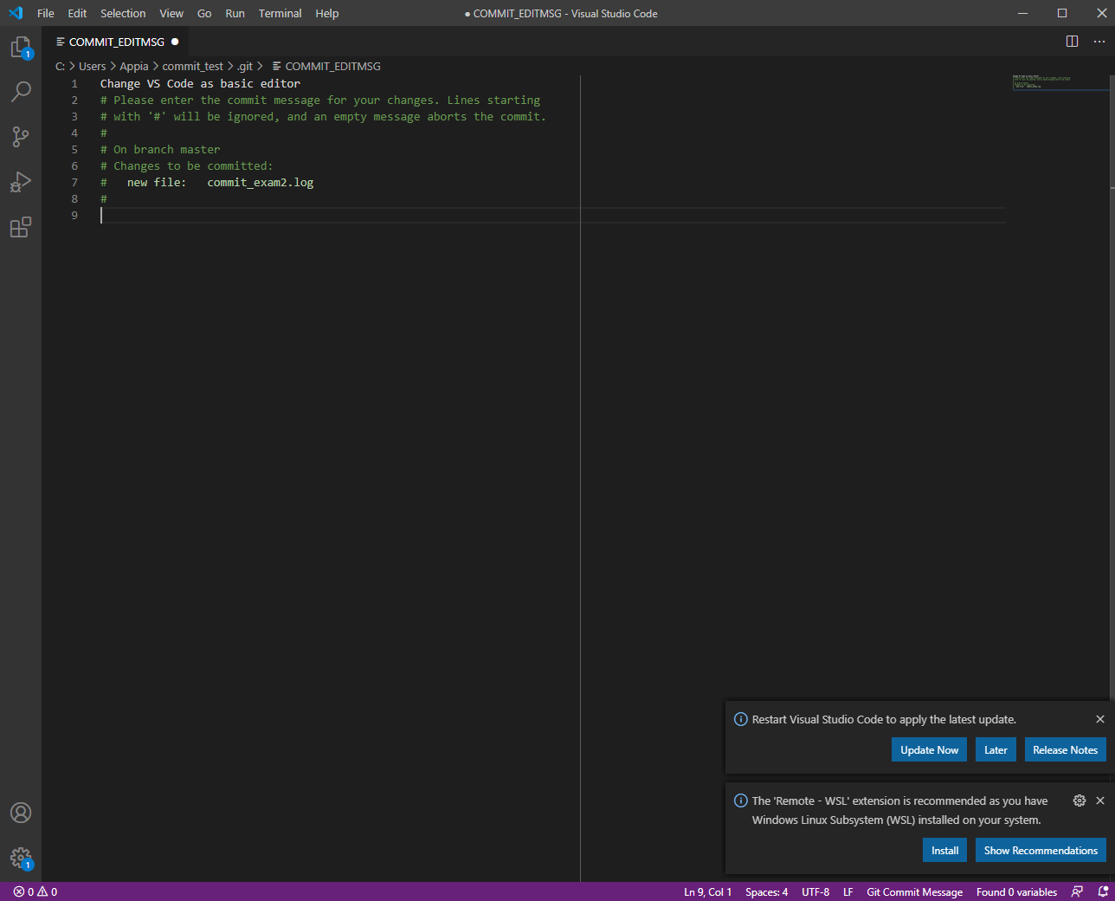Screen dimensions: 1115x901
Task: Open the Accounts menu icon
Action: coord(21,813)
